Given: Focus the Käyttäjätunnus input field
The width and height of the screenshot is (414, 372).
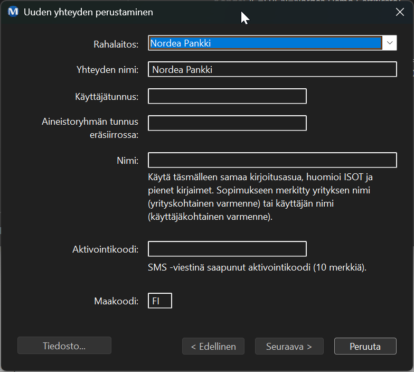Looking at the screenshot, I should (x=227, y=96).
